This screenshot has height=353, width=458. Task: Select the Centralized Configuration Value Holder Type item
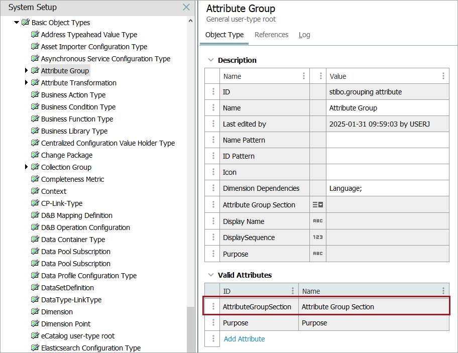coord(108,143)
